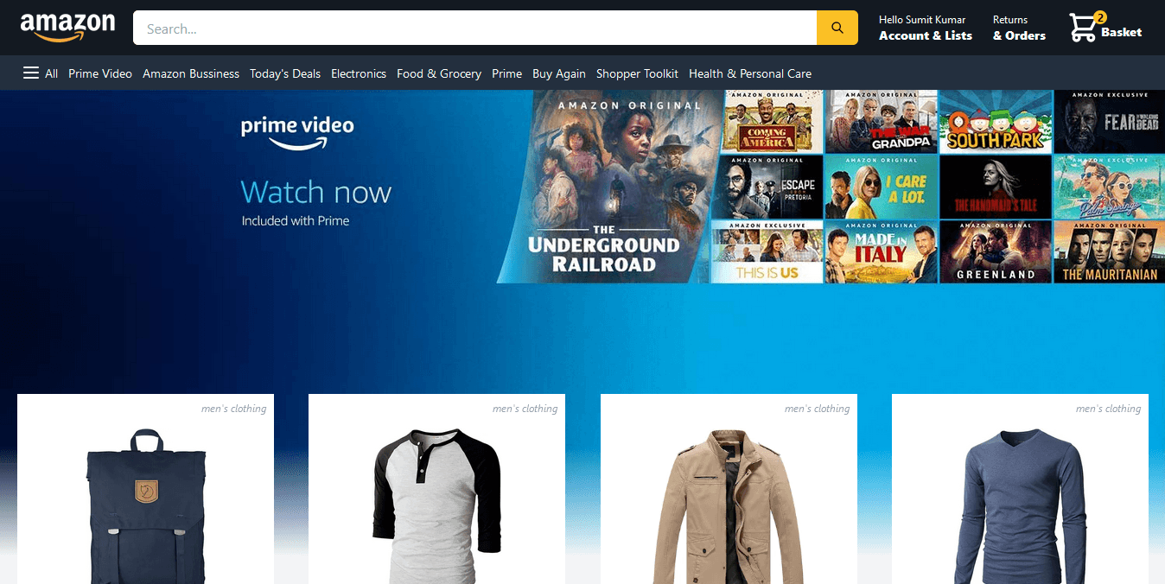This screenshot has width=1165, height=584.
Task: Select Amazon Bussiness menu item
Action: point(191,73)
